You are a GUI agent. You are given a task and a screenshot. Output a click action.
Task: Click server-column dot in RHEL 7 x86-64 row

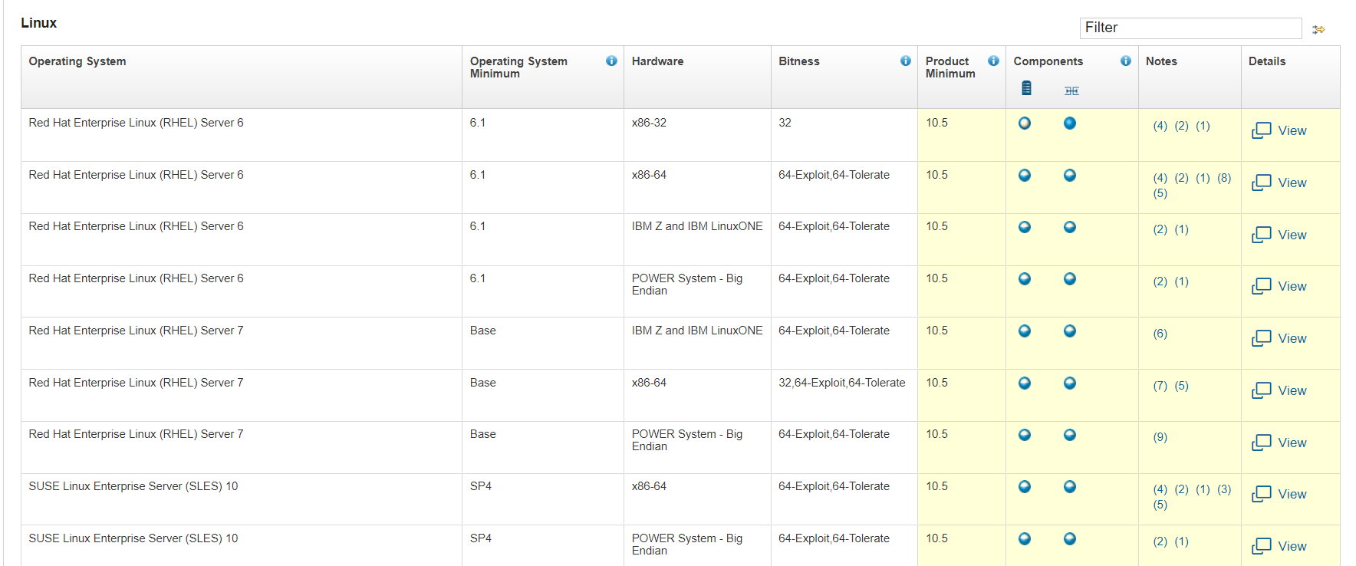[1025, 383]
